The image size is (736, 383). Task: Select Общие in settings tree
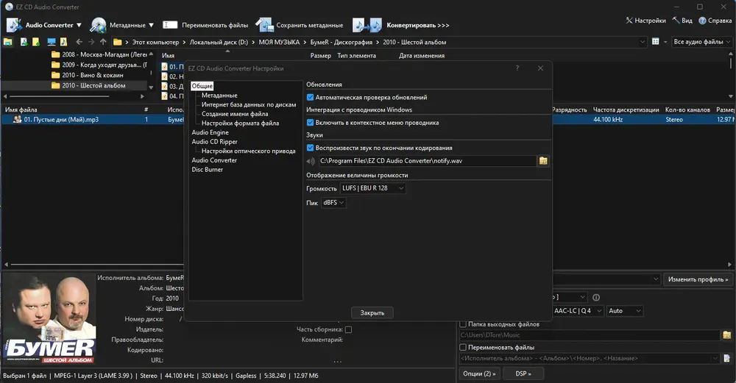click(202, 86)
